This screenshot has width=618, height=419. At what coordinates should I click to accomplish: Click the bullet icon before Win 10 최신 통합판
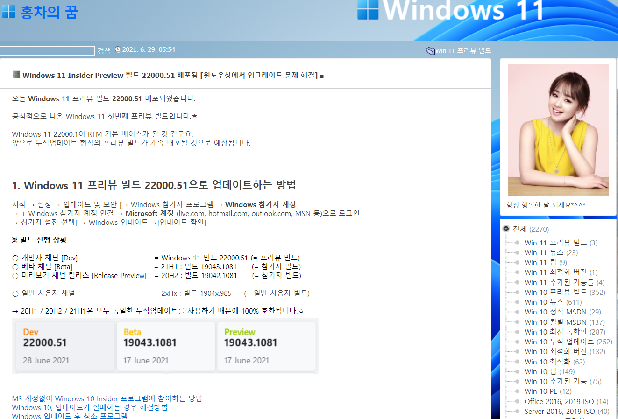517,332
